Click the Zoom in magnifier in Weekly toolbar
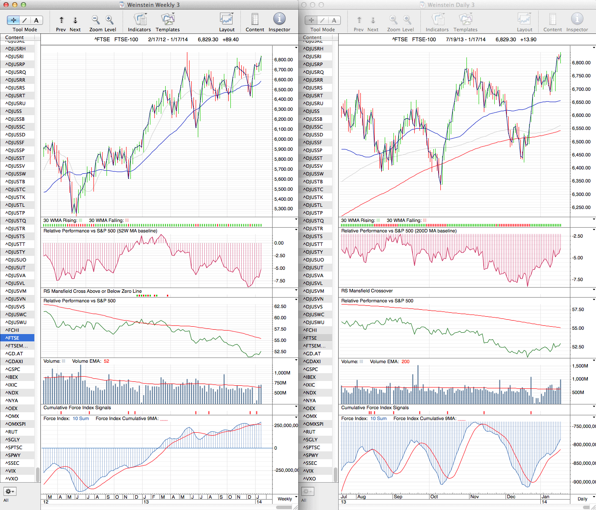 (x=110, y=20)
